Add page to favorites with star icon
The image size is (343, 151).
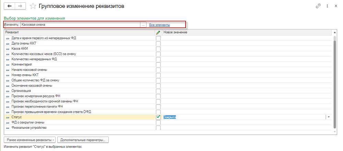(x=33, y=6)
